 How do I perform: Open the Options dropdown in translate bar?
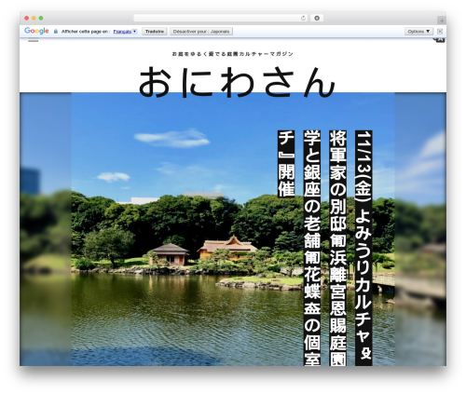(x=418, y=32)
